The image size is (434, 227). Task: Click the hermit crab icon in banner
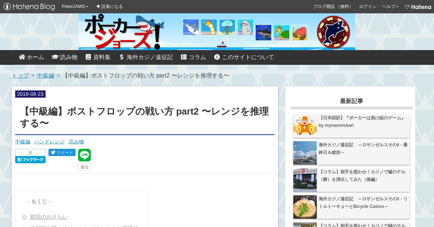[x=300, y=32]
